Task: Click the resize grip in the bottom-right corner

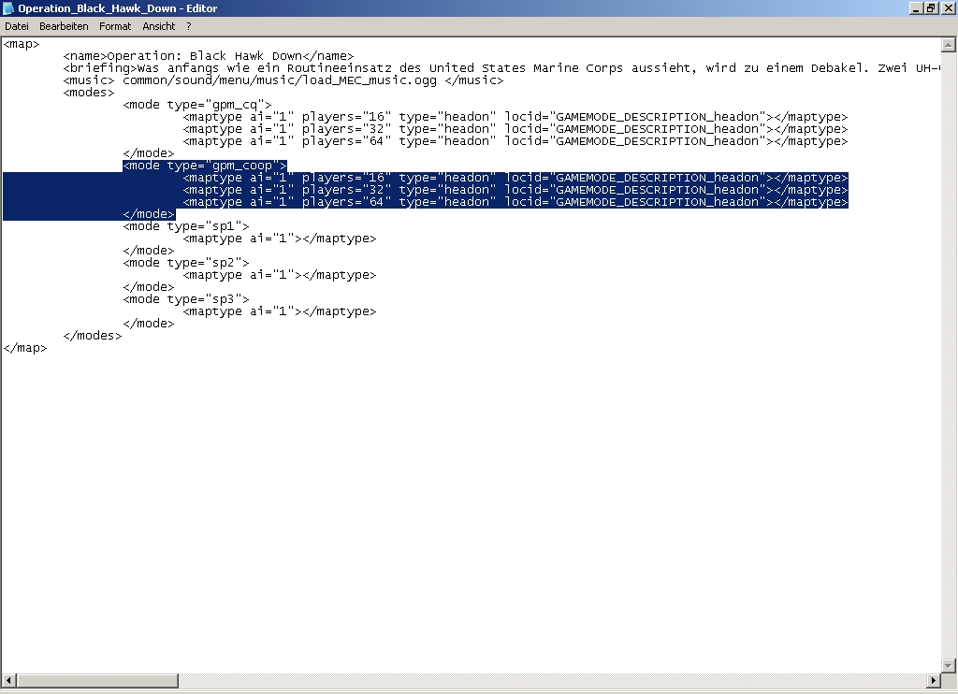Action: coord(949,683)
